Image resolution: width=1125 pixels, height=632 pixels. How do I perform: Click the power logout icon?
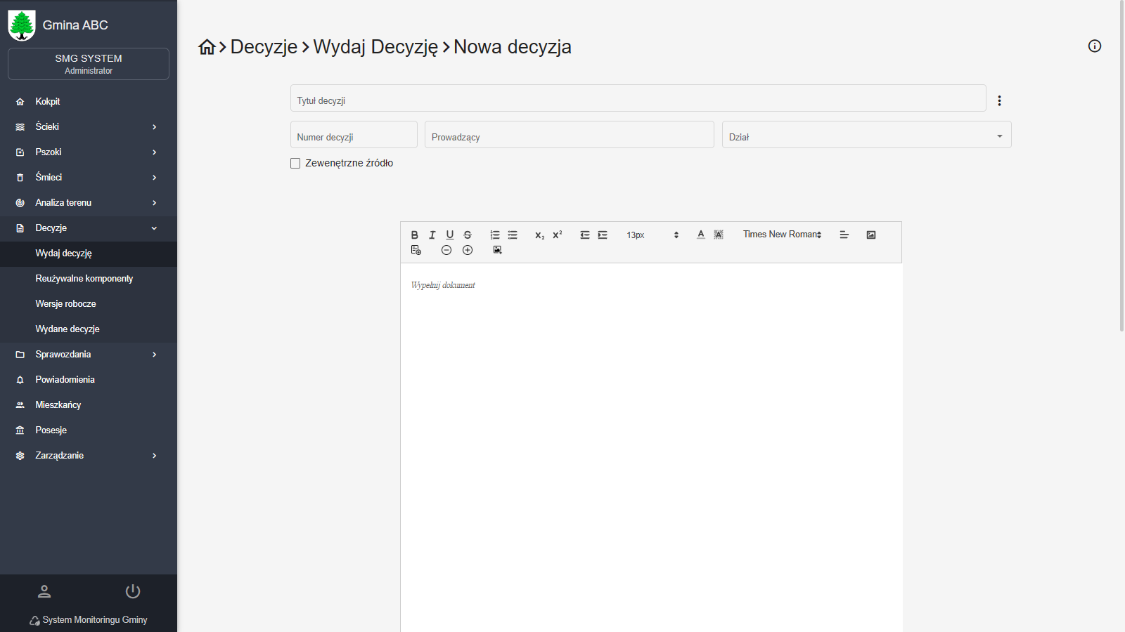[133, 592]
